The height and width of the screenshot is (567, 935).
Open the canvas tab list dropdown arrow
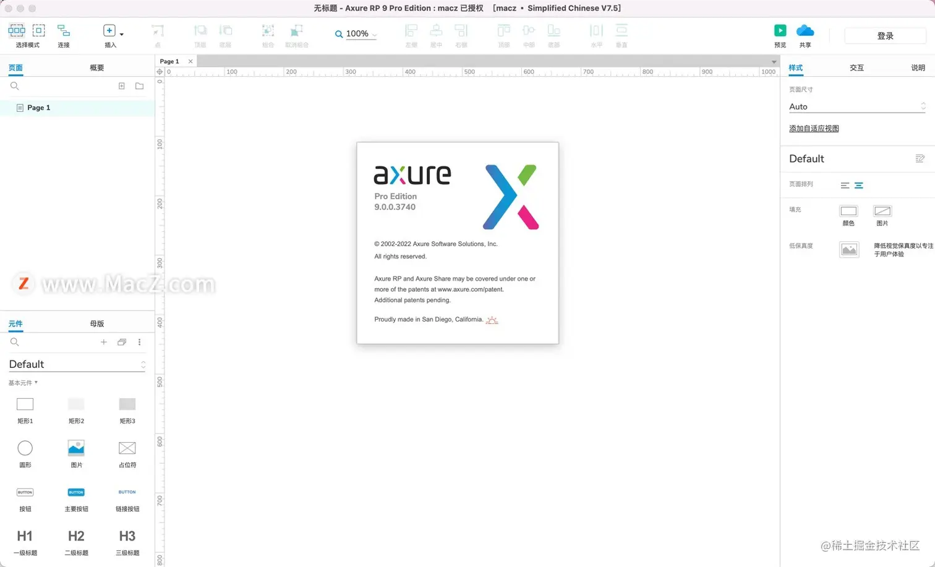click(x=774, y=62)
